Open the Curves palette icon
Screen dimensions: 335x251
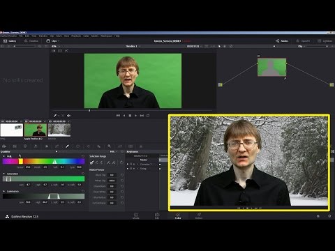coord(57,146)
